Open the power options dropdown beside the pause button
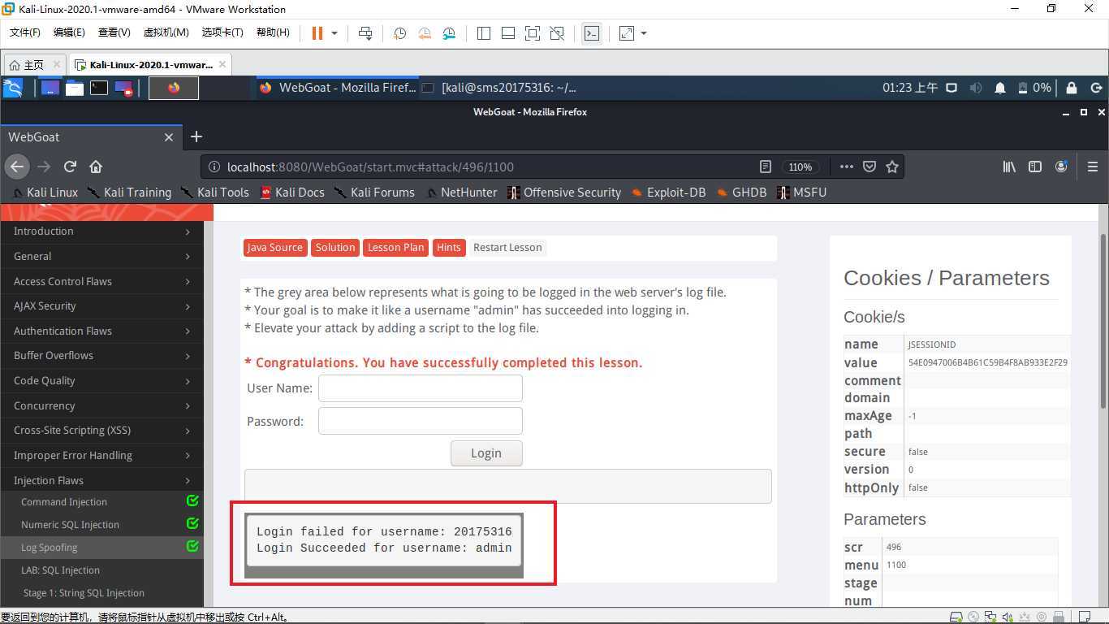Viewport: 1109px width, 624px height. pos(334,33)
